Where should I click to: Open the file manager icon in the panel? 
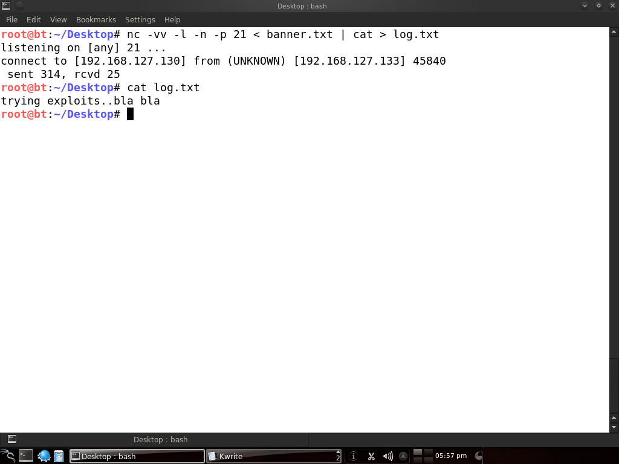[59, 456]
